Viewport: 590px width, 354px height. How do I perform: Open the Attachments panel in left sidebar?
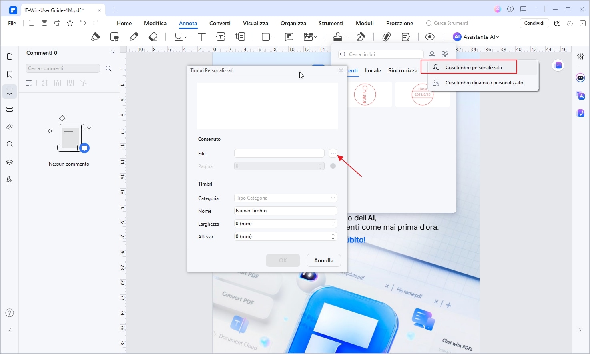click(x=10, y=127)
